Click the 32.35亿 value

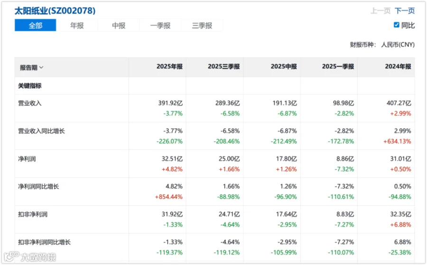[x=400, y=214]
